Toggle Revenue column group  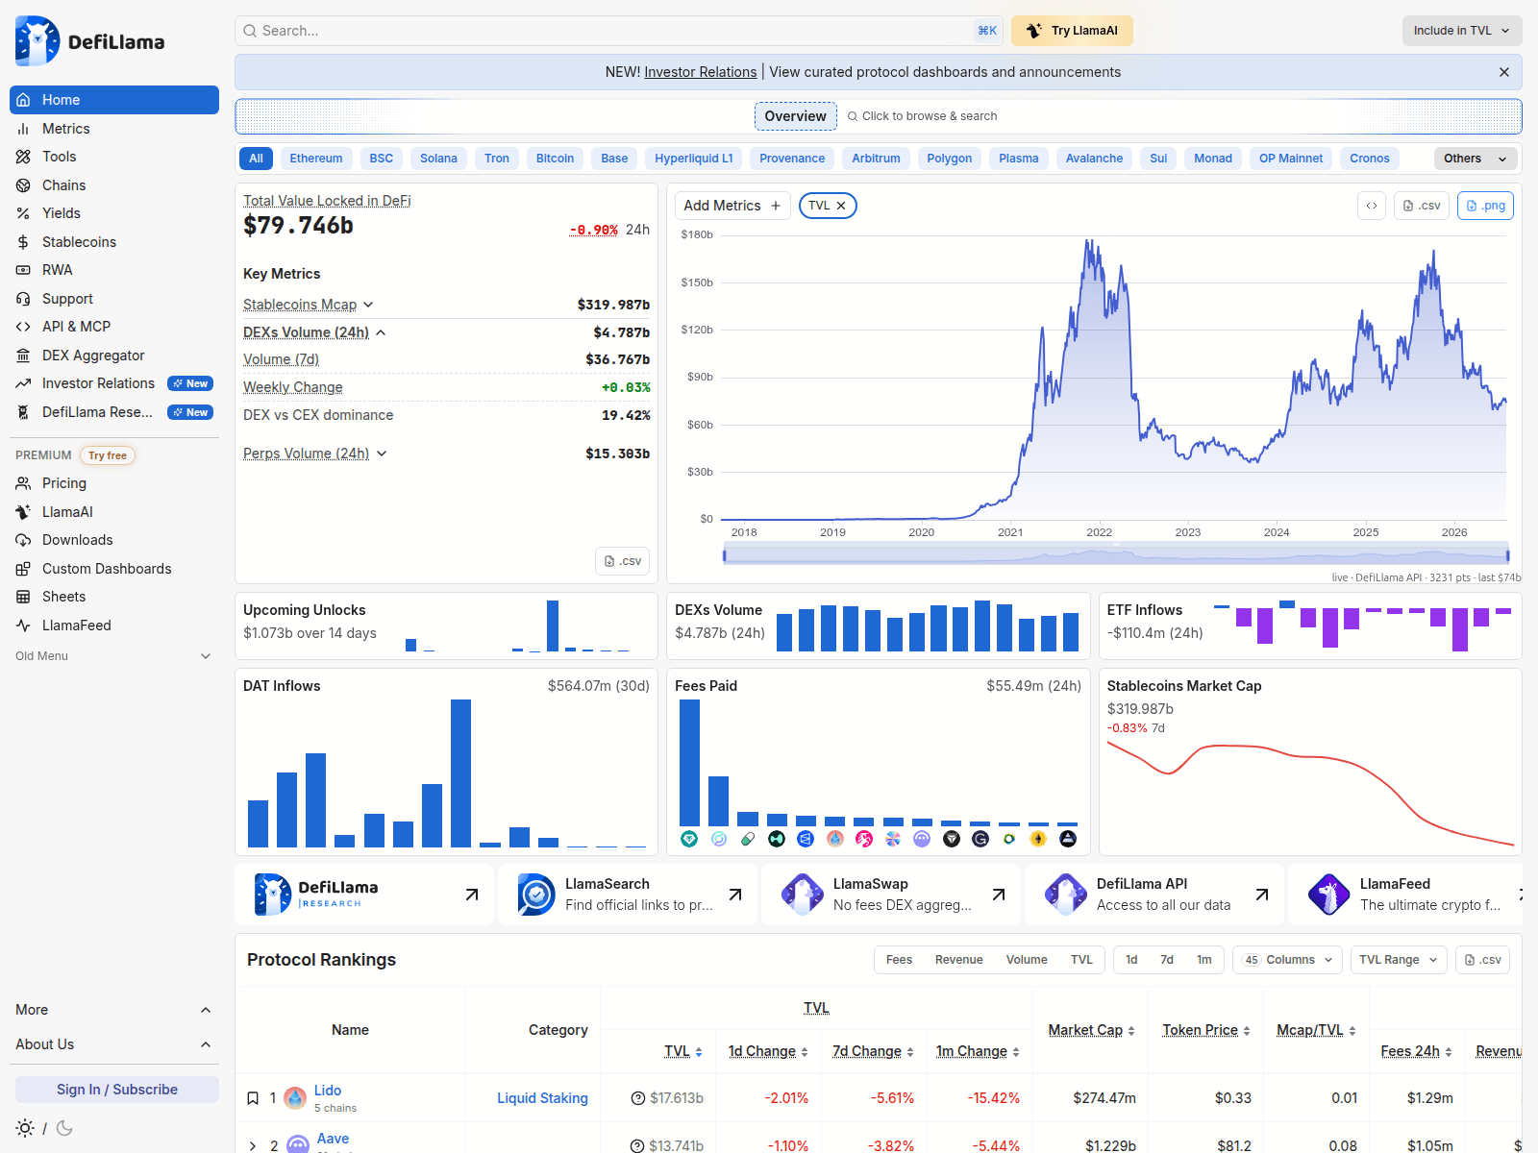click(958, 960)
